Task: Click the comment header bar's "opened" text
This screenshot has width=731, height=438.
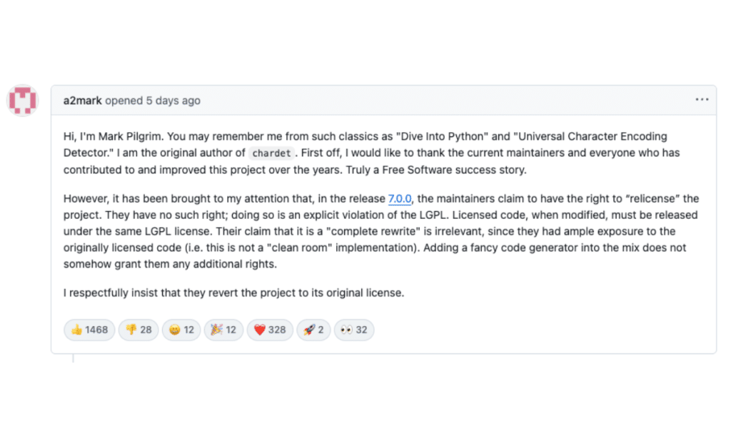Action: [124, 101]
